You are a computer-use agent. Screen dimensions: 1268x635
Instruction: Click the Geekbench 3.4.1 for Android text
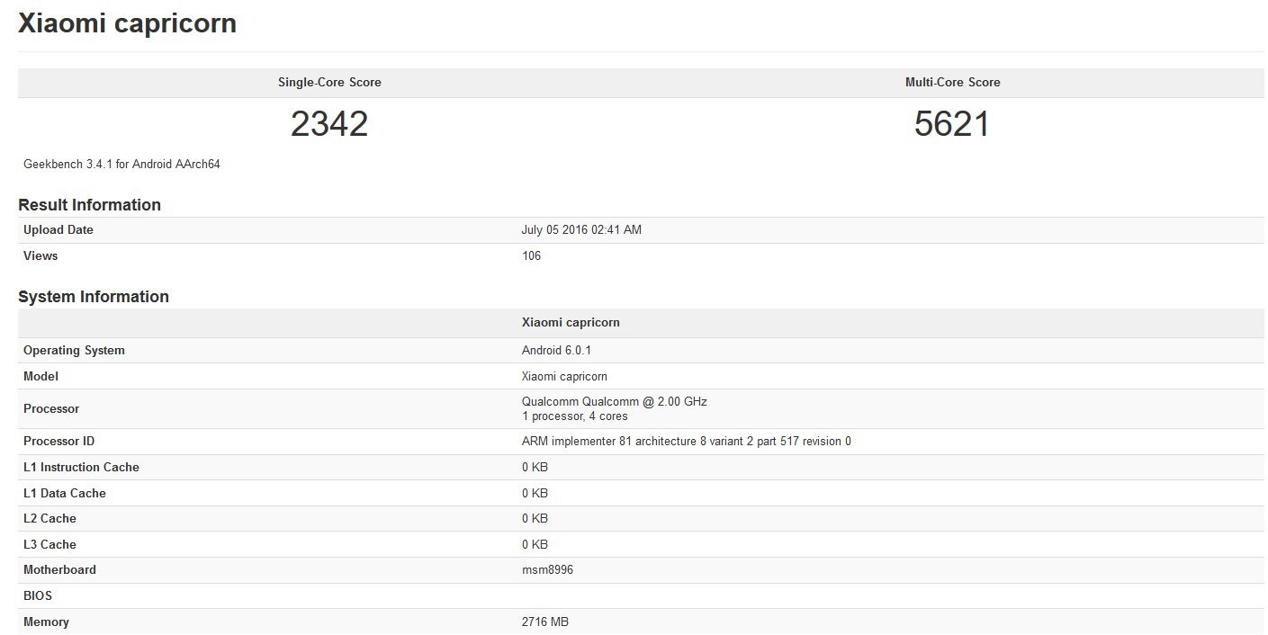121,165
